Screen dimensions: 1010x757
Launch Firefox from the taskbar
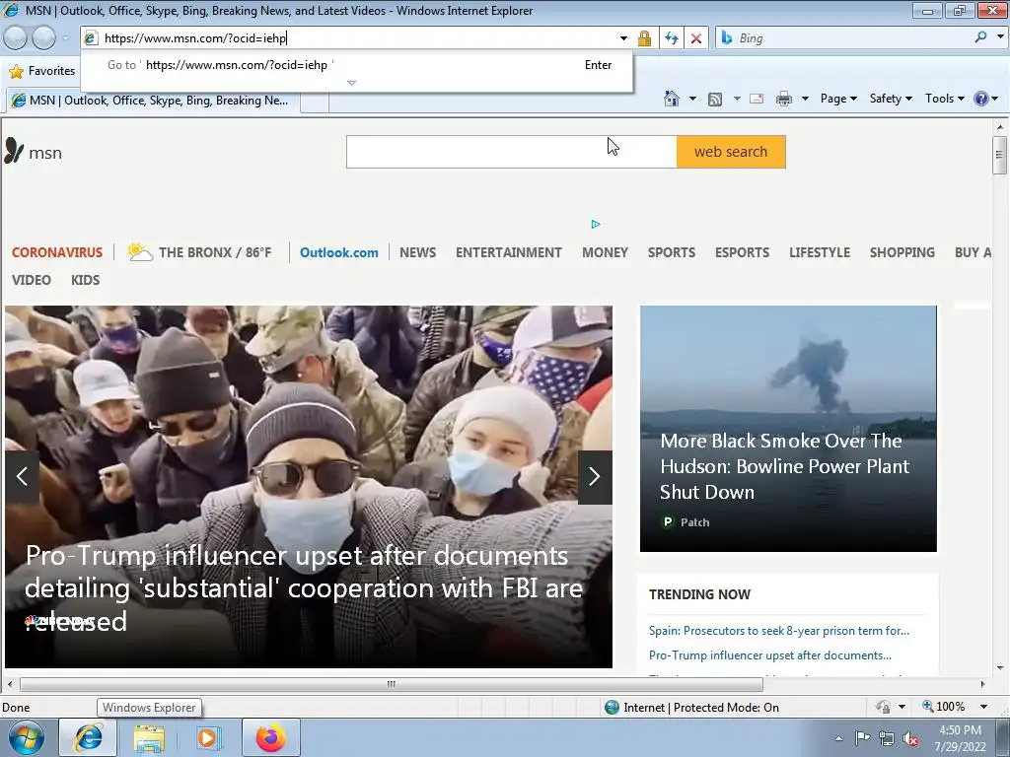pyautogui.click(x=270, y=737)
